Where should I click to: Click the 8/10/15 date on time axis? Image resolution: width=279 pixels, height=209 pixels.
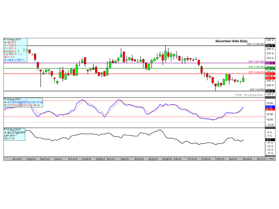248,159
